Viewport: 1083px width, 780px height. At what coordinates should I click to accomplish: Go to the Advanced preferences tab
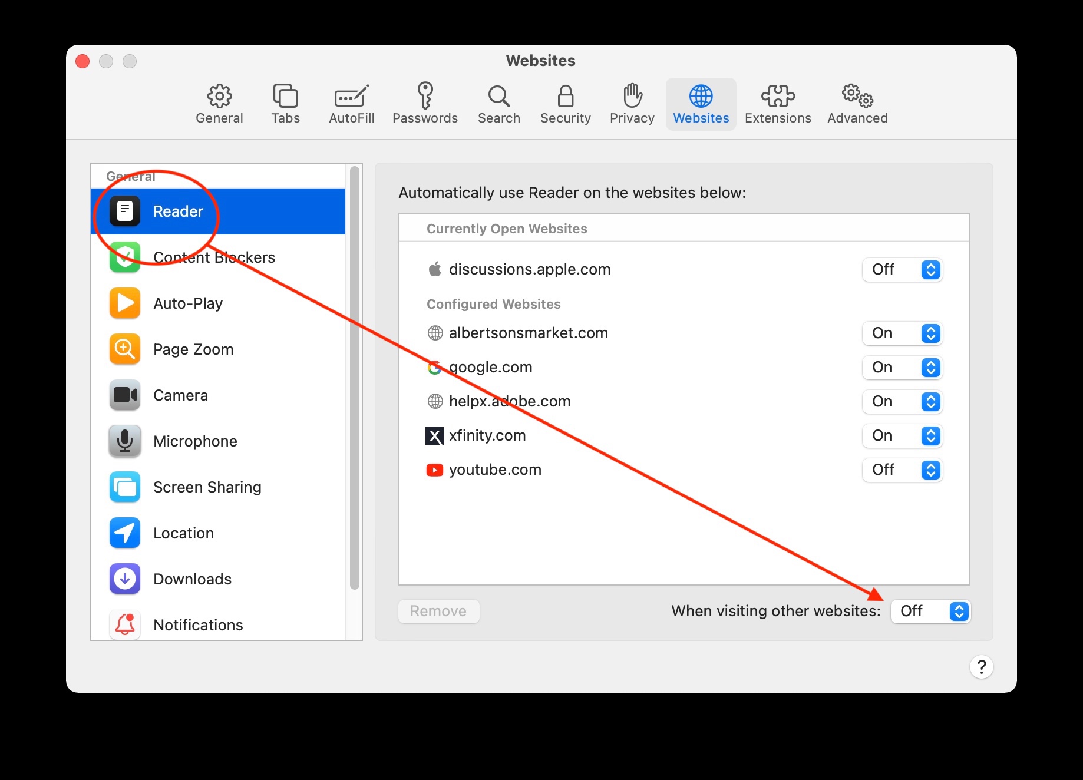pyautogui.click(x=857, y=104)
